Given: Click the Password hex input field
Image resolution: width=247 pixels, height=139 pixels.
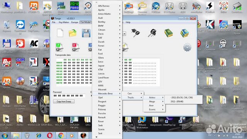Looking at the screenshot, I should pyautogui.click(x=69, y=96).
